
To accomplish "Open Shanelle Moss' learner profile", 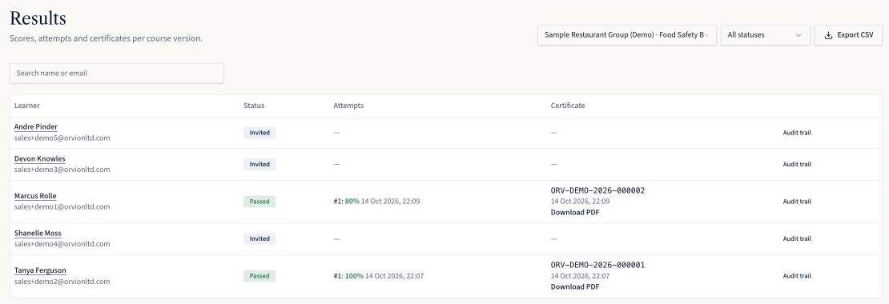I will click(x=38, y=234).
